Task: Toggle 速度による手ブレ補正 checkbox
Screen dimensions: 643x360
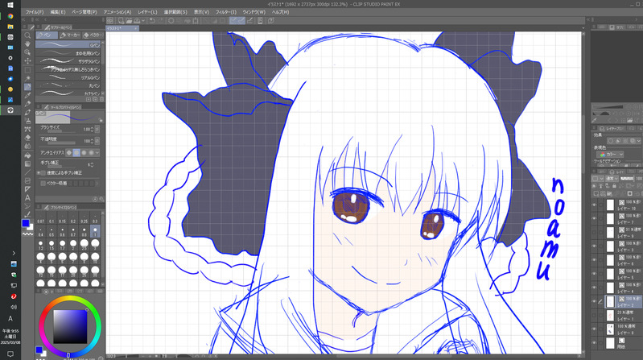Action: (x=43, y=173)
